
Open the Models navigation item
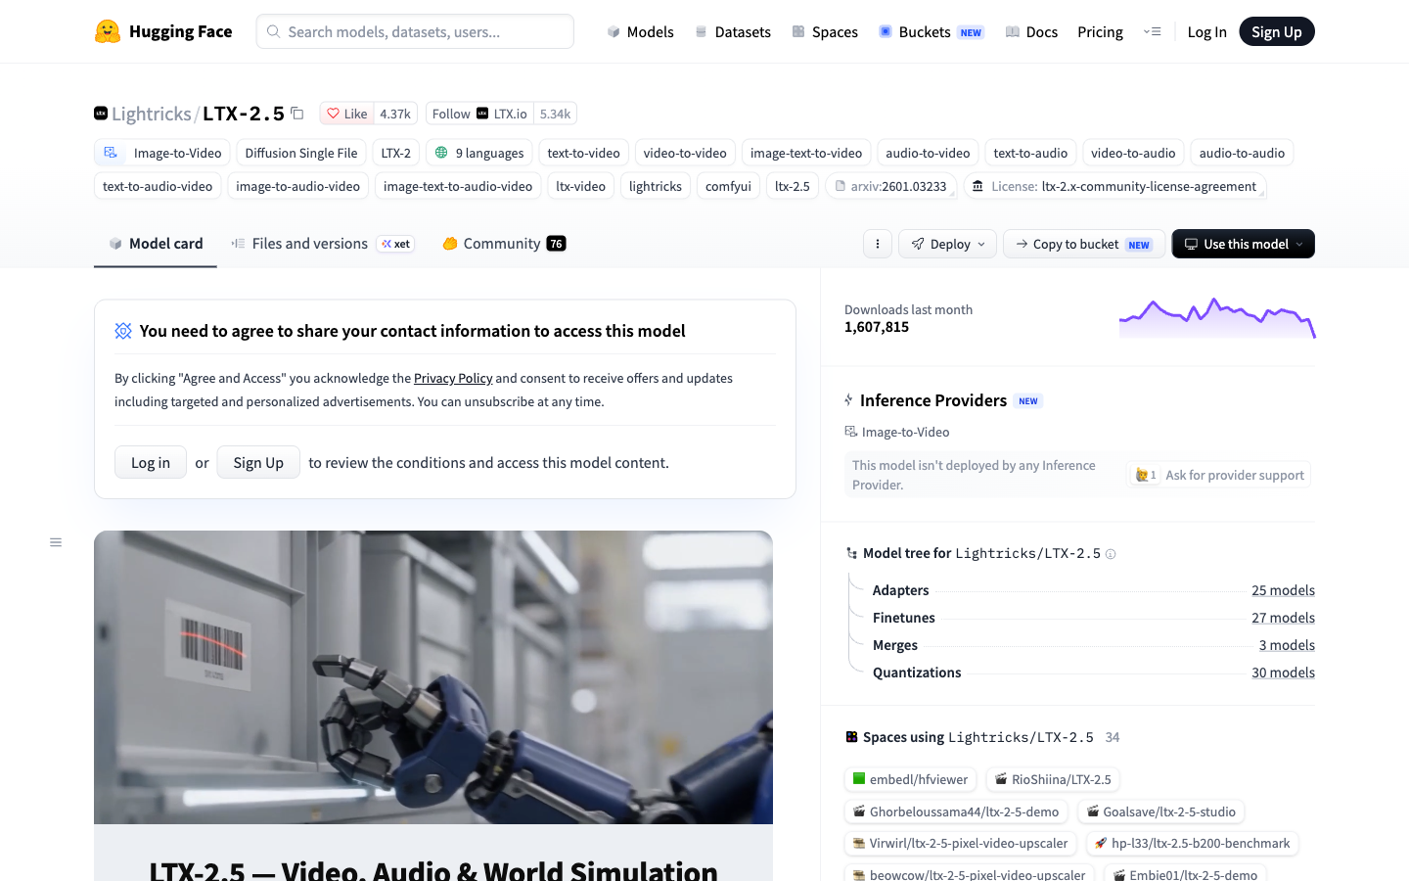point(640,31)
